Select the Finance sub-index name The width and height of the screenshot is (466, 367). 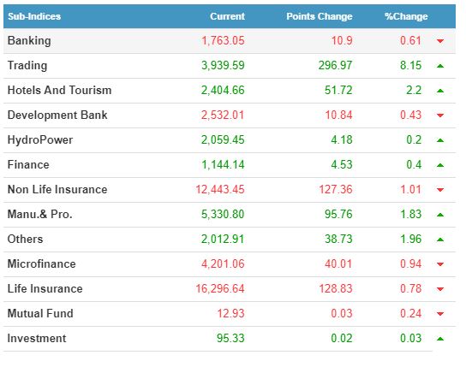click(x=28, y=164)
